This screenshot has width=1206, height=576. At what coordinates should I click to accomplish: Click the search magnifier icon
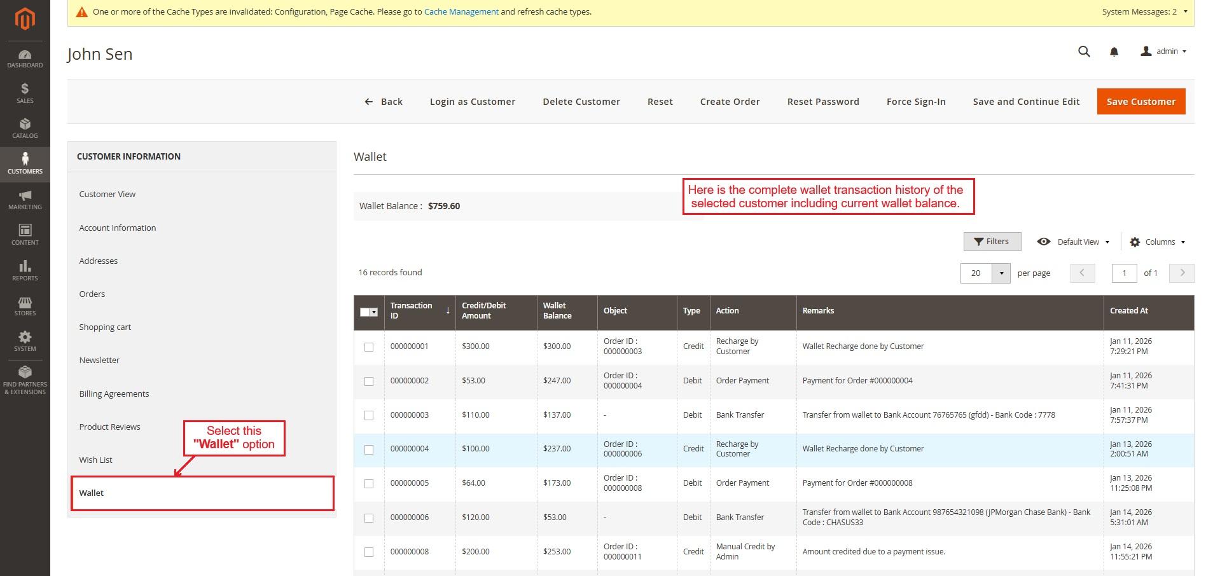[x=1084, y=51]
